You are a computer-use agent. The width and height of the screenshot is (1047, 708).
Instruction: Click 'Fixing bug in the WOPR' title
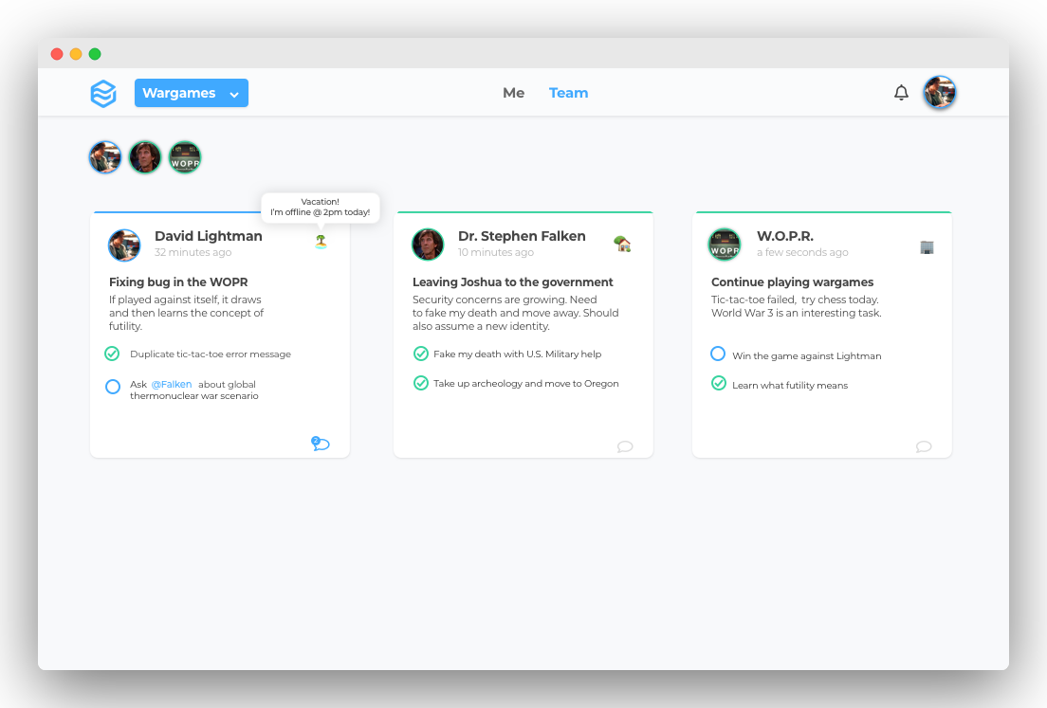point(178,282)
